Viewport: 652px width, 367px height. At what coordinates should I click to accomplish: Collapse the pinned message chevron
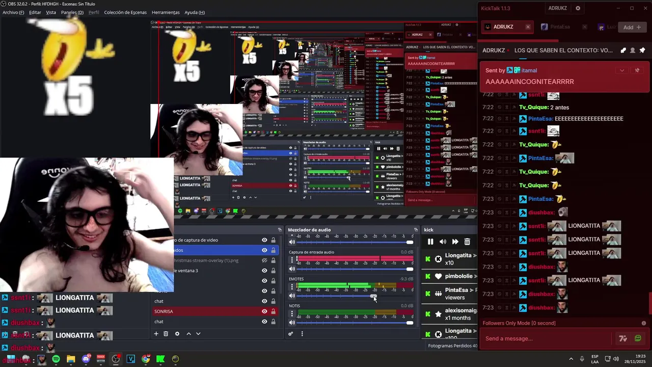tap(621, 70)
